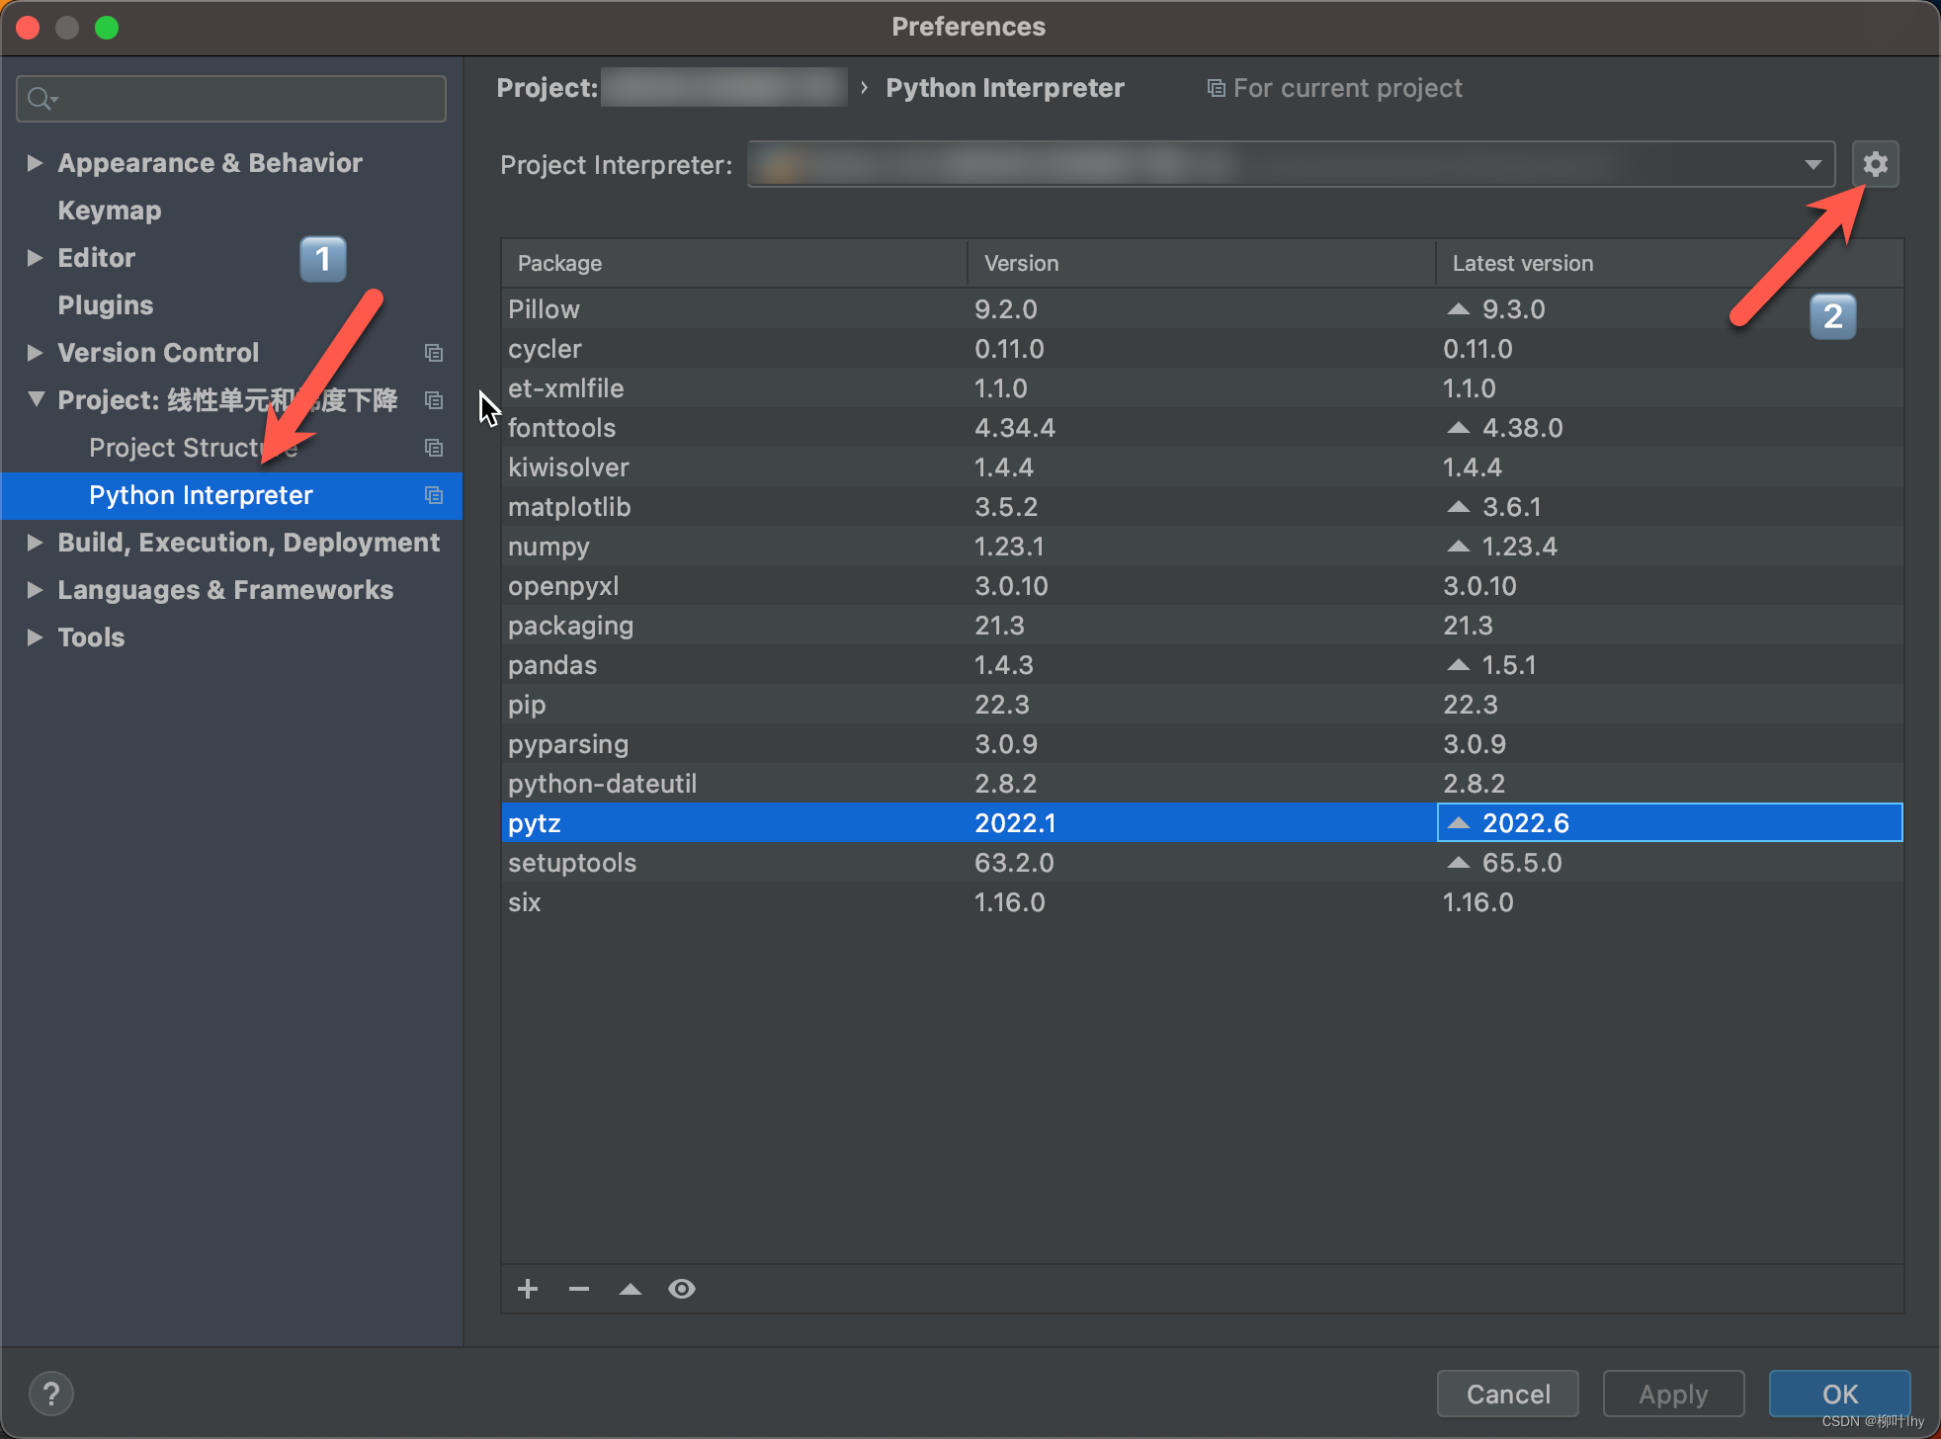Click the settings search field
1941x1439 pixels.
coord(247,99)
